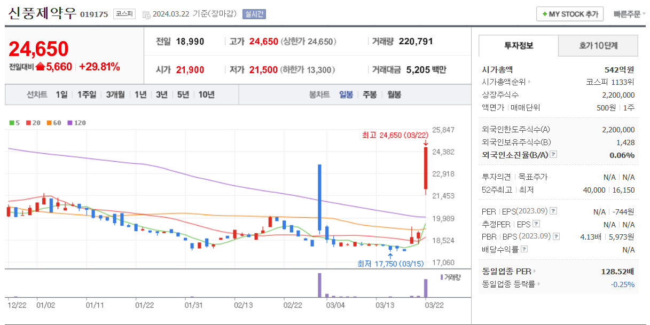Click the calendar icon beside 2024.03.22
650x325 pixels.
146,14
